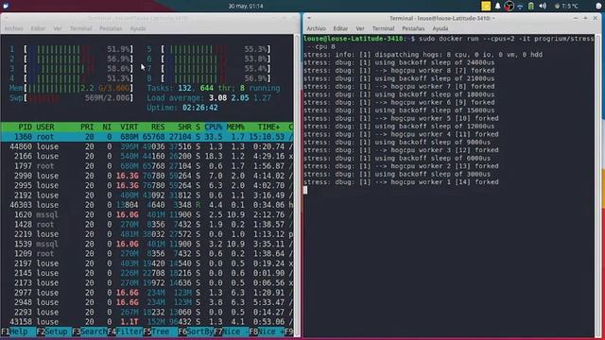
Task: Open the applications menu in top panel
Action: [6, 6]
